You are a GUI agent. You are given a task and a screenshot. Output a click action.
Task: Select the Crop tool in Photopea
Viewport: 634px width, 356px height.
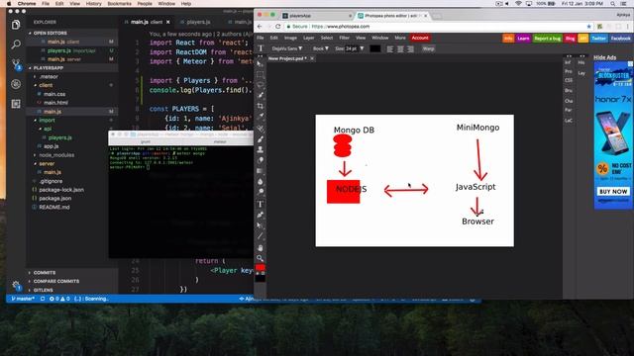pyautogui.click(x=260, y=106)
